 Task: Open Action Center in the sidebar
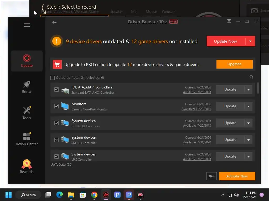pyautogui.click(x=27, y=139)
